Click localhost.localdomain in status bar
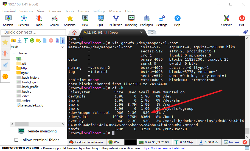The height and width of the screenshot is (151, 250). click(86, 142)
